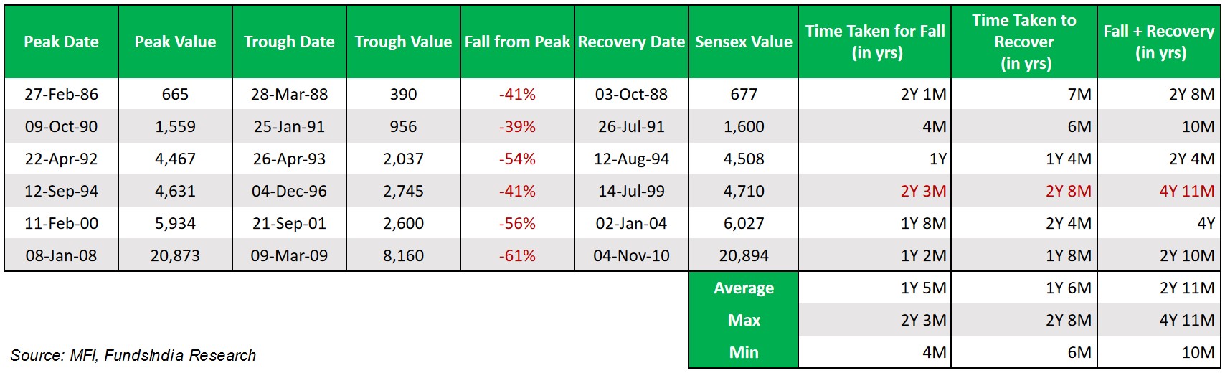Select the Recovery Date column header
The height and width of the screenshot is (373, 1225).
(631, 42)
